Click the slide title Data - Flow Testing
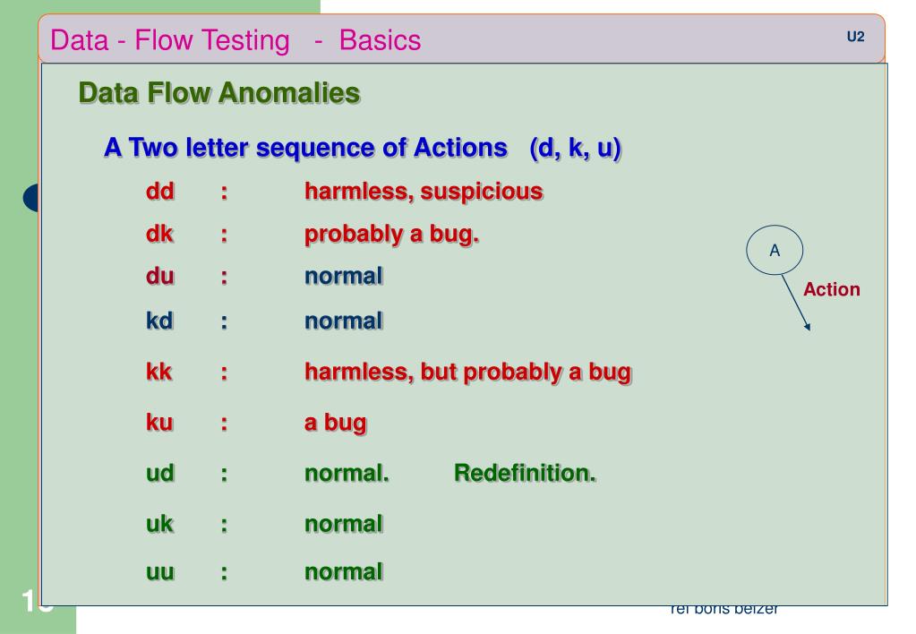The height and width of the screenshot is (634, 916). tap(170, 40)
